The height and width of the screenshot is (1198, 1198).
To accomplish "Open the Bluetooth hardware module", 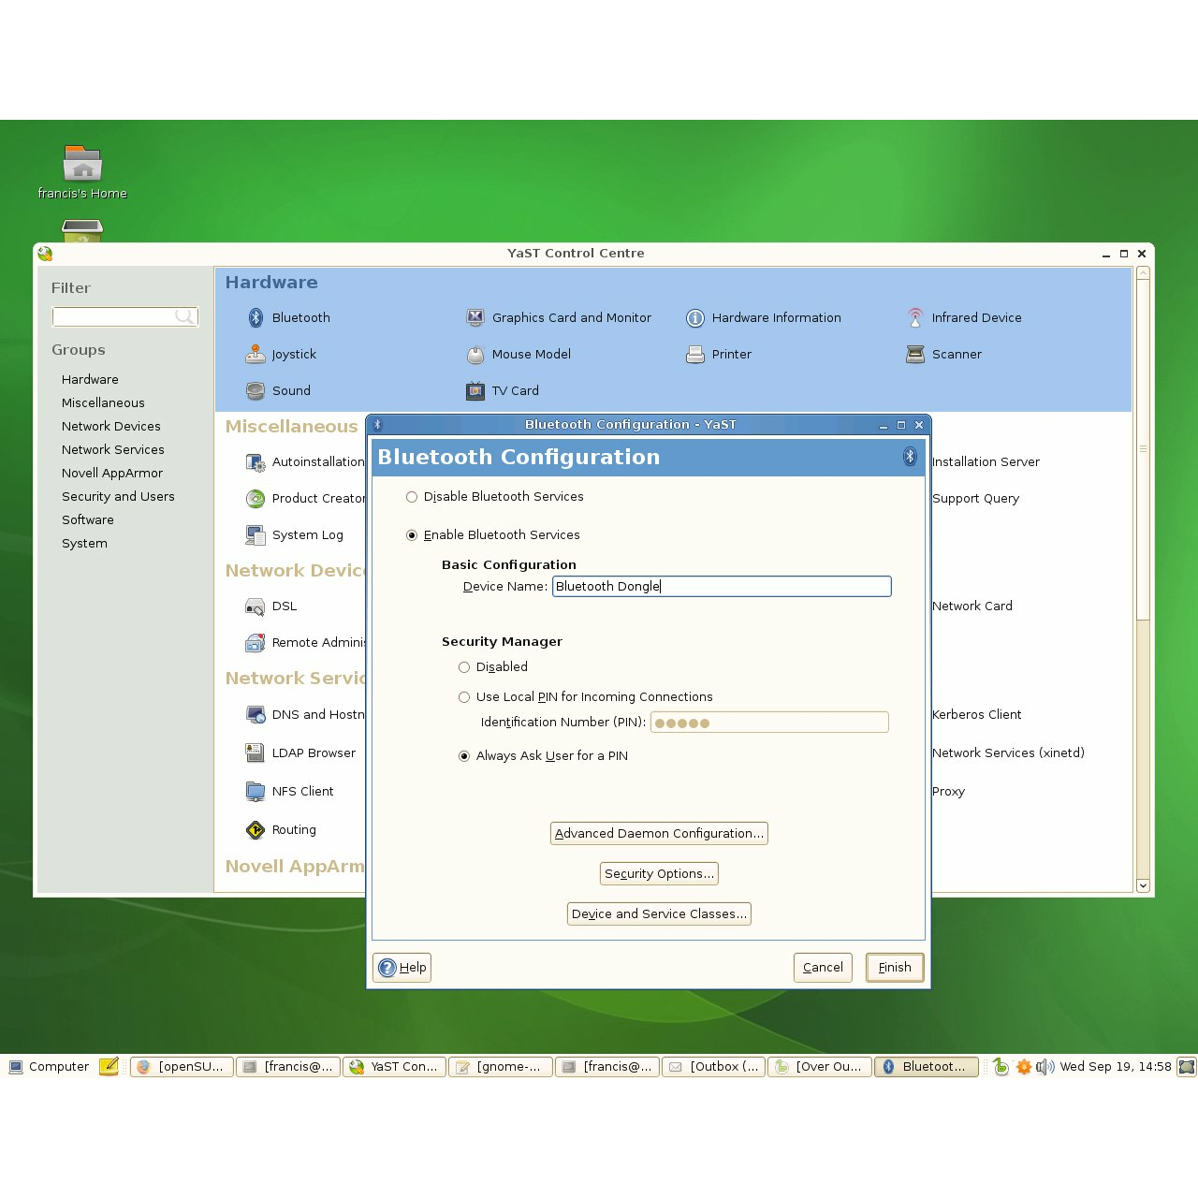I will coord(299,317).
